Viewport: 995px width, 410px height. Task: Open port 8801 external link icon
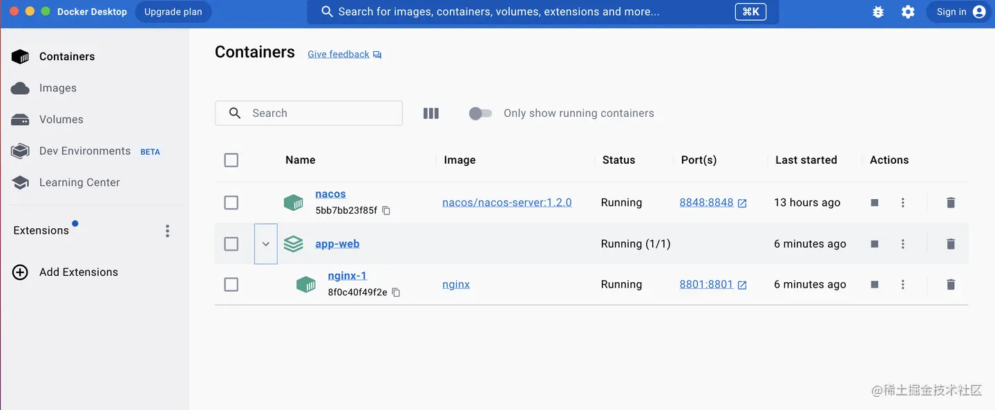(x=742, y=285)
